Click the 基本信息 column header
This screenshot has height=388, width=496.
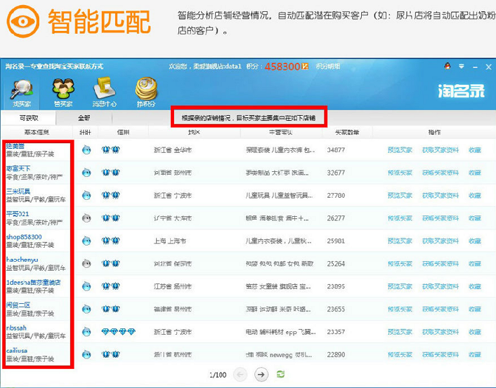coord(37,132)
